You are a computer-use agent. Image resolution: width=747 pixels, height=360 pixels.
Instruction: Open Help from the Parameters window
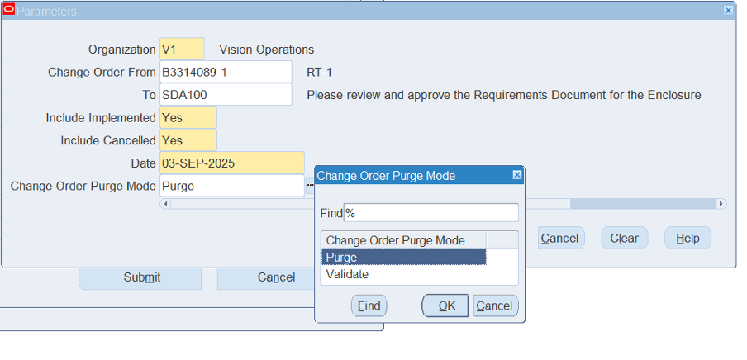coord(688,238)
